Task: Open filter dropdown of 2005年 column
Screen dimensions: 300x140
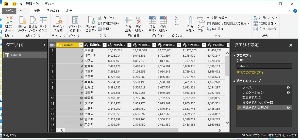Action: point(179,45)
